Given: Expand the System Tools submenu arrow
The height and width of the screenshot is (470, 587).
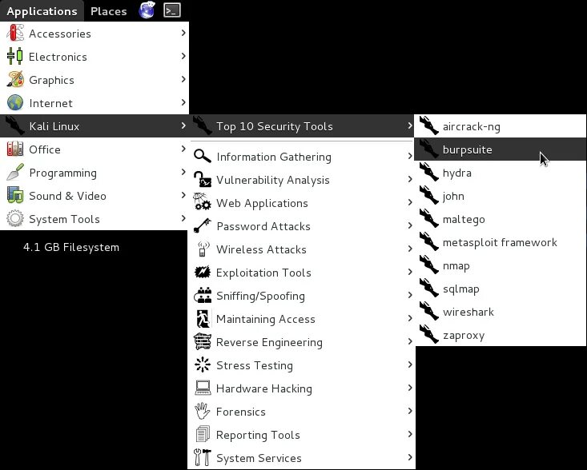Looking at the screenshot, I should pos(183,218).
